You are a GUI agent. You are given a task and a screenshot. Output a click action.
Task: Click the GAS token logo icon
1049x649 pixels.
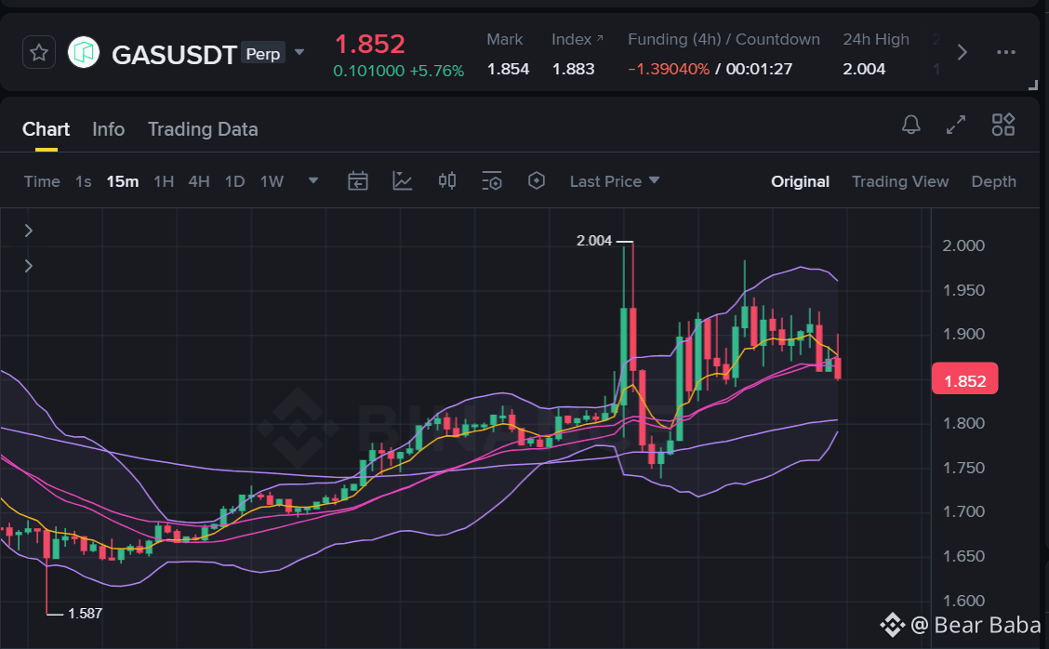84,52
